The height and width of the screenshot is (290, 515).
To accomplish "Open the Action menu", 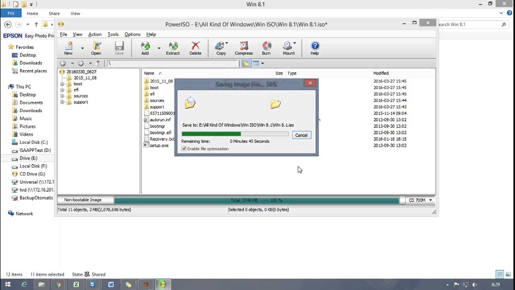I will (x=95, y=34).
